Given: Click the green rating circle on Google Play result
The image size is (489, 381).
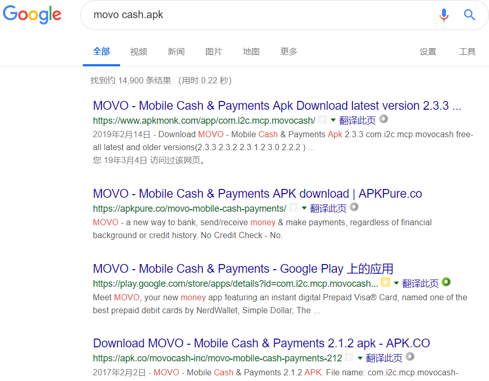Looking at the screenshot, I should (446, 282).
